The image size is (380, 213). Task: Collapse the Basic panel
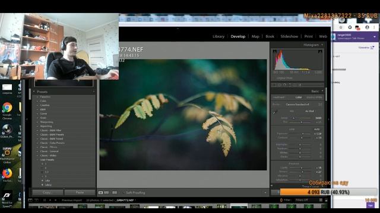point(322,91)
